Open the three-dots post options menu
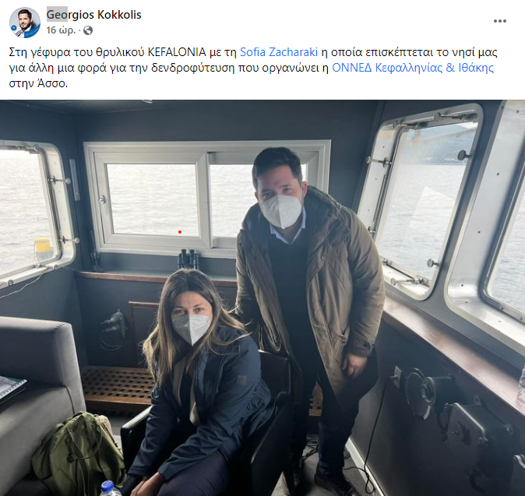 coord(499,21)
